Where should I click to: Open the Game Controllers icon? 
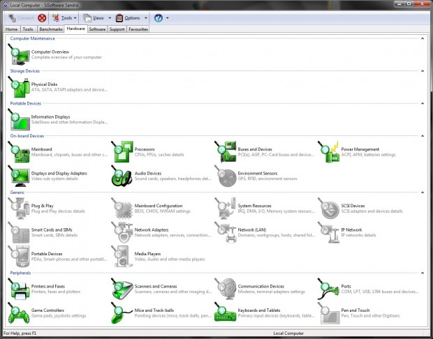point(19,313)
